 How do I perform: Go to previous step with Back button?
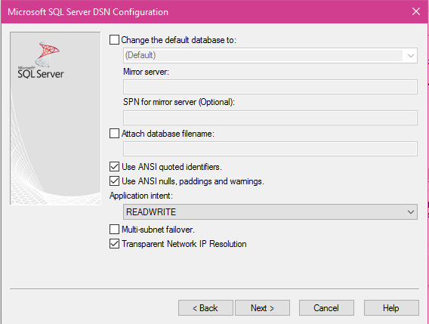click(205, 308)
